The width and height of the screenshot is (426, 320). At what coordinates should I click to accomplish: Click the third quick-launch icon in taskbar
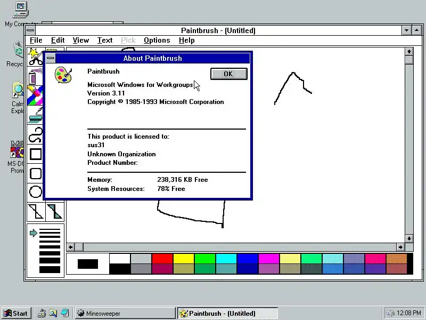(64, 313)
